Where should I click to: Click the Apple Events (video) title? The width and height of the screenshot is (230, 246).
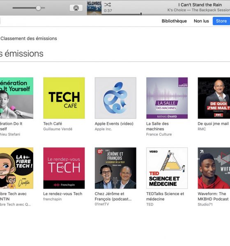pos(114,124)
